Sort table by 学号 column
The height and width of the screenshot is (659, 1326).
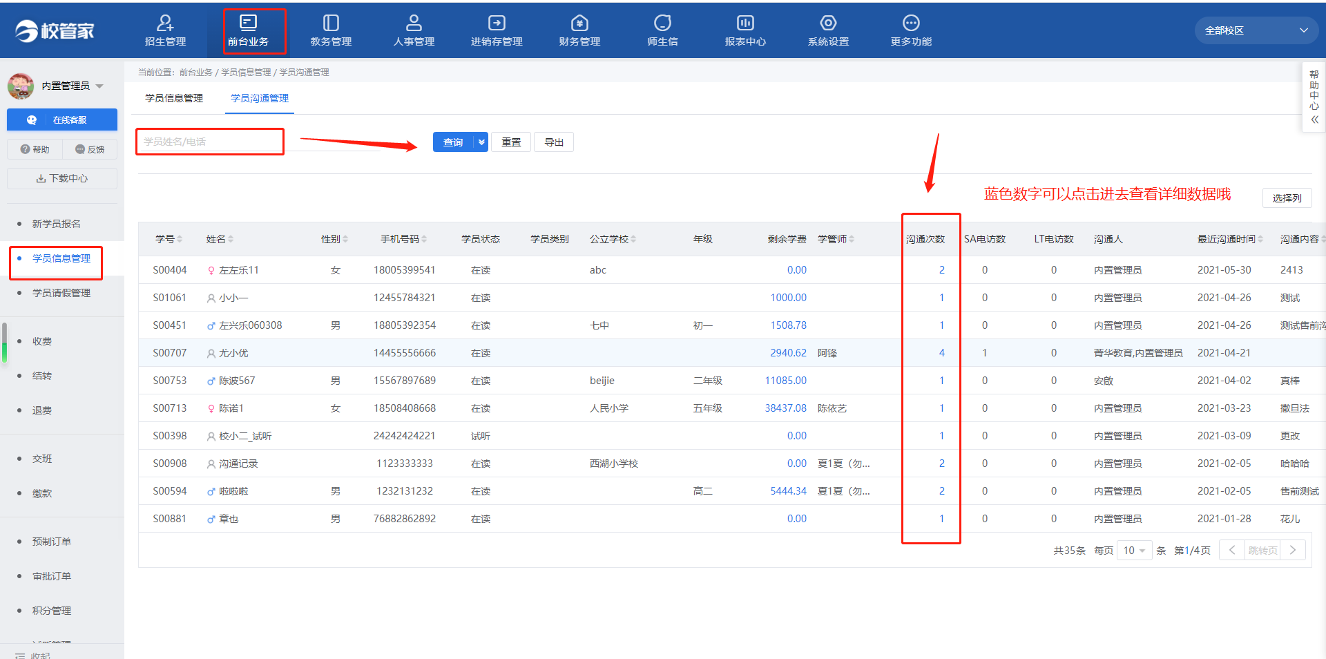[x=180, y=239]
